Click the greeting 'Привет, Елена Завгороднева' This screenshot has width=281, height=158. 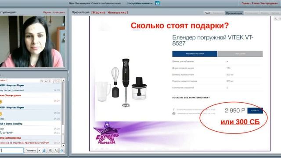(x=259, y=3)
